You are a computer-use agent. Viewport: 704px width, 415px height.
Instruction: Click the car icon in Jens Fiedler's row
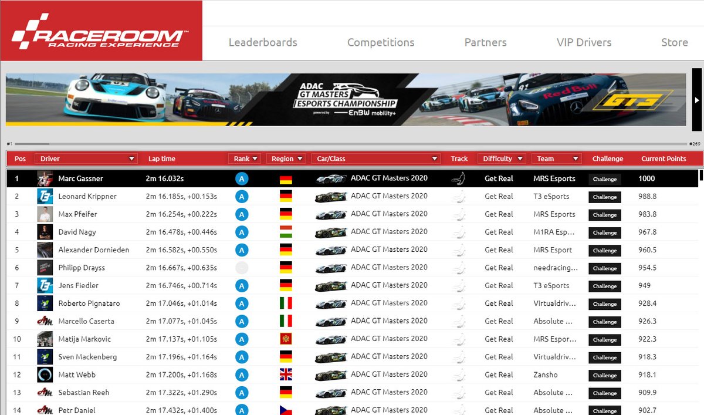(331, 286)
